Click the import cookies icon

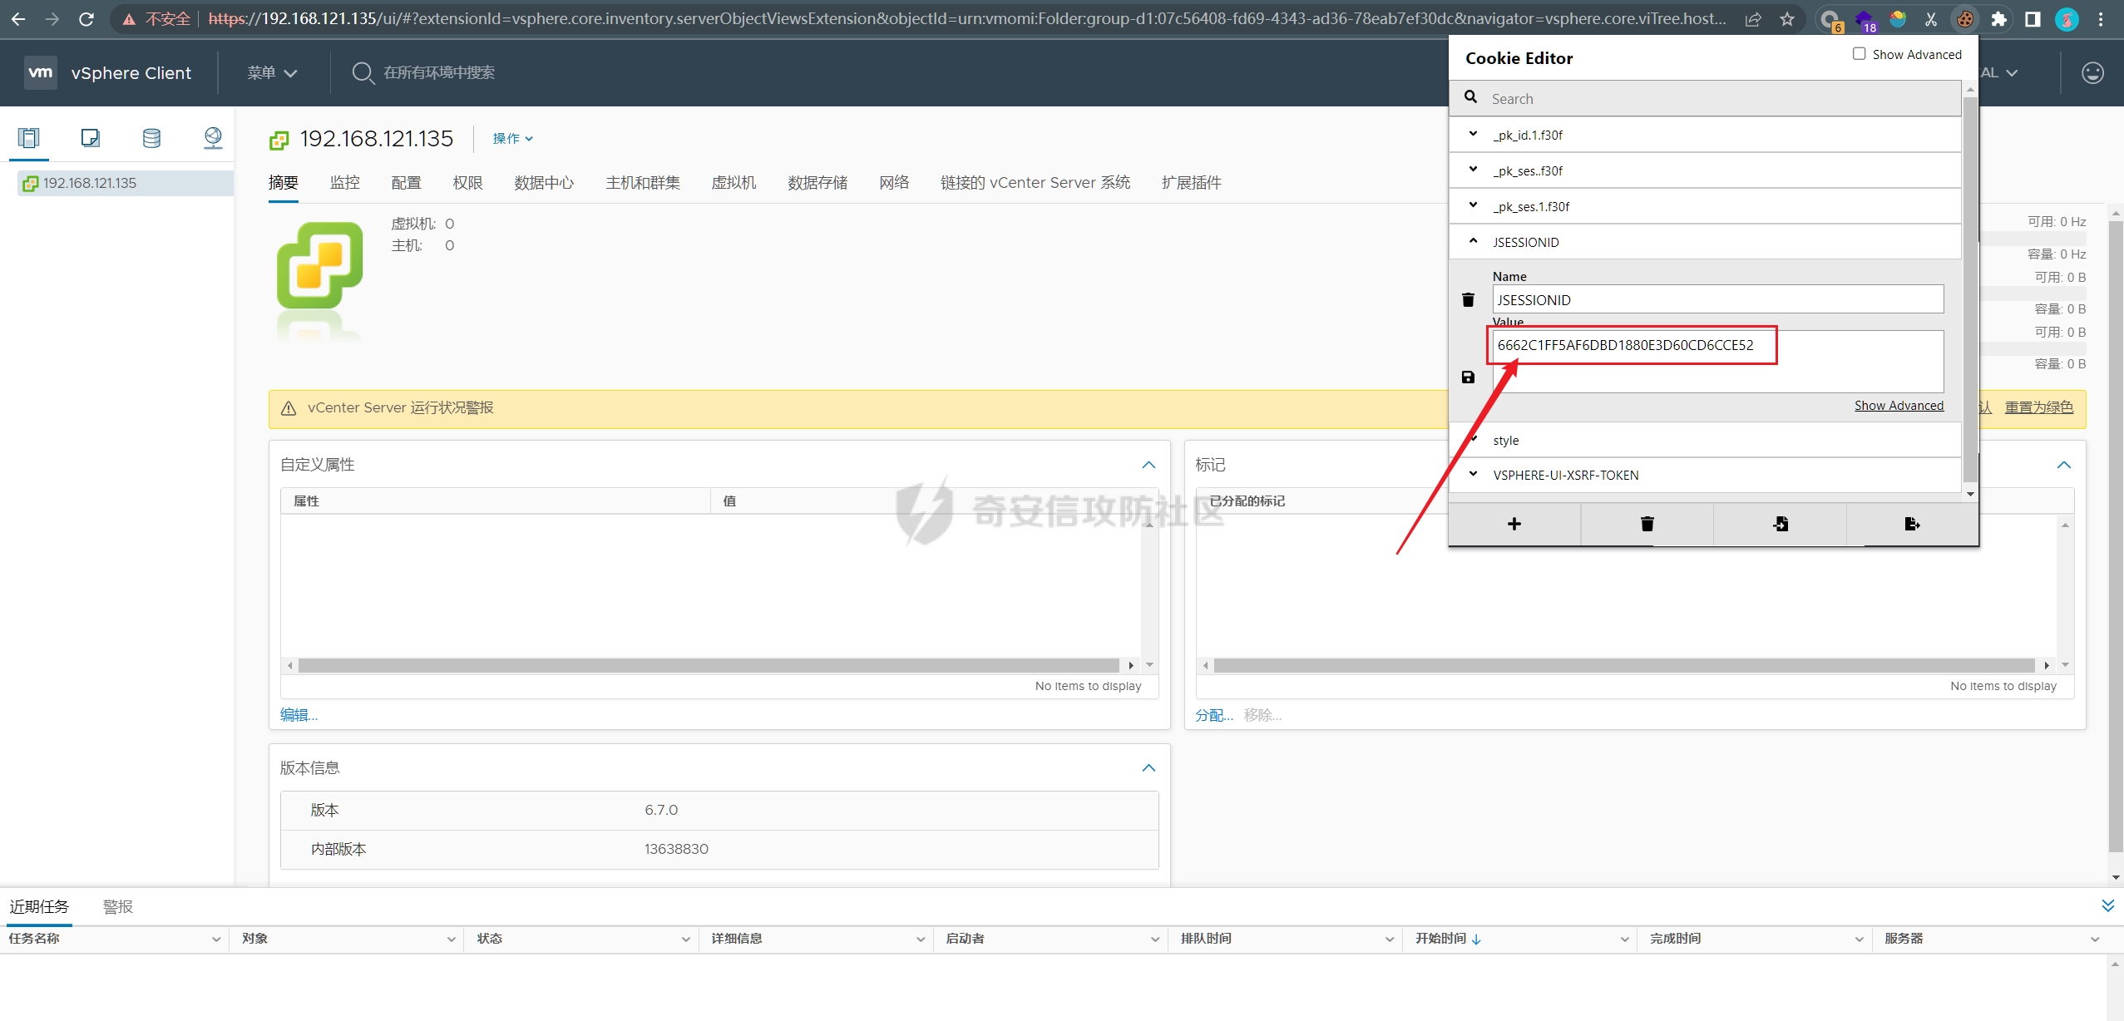pos(1780,524)
